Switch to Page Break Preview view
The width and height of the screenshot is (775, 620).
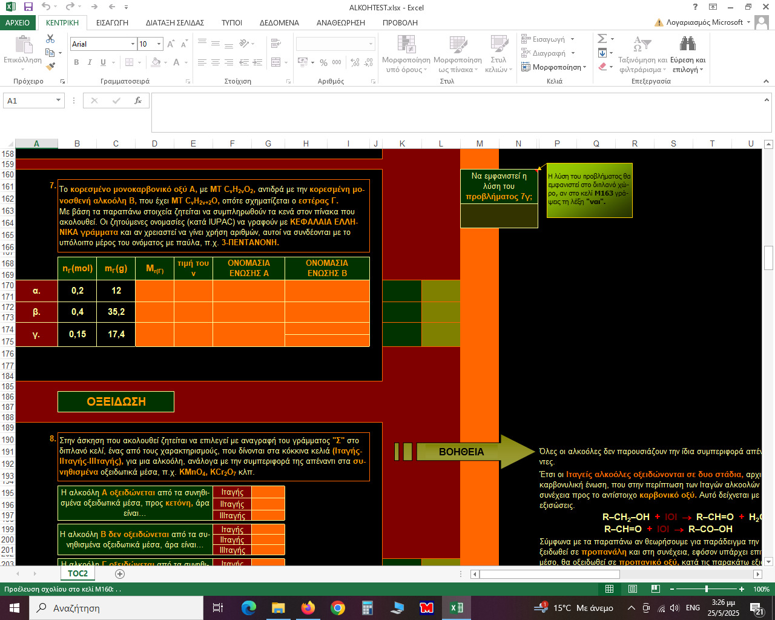(655, 589)
